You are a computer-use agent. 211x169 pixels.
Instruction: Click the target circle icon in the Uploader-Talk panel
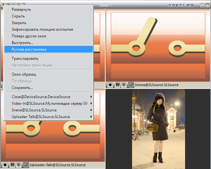(x=19, y=165)
